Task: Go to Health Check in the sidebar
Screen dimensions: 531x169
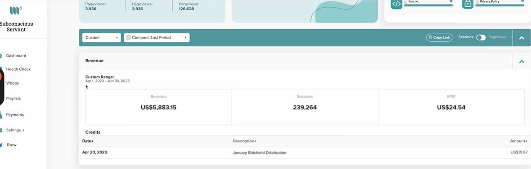Action: point(18,69)
